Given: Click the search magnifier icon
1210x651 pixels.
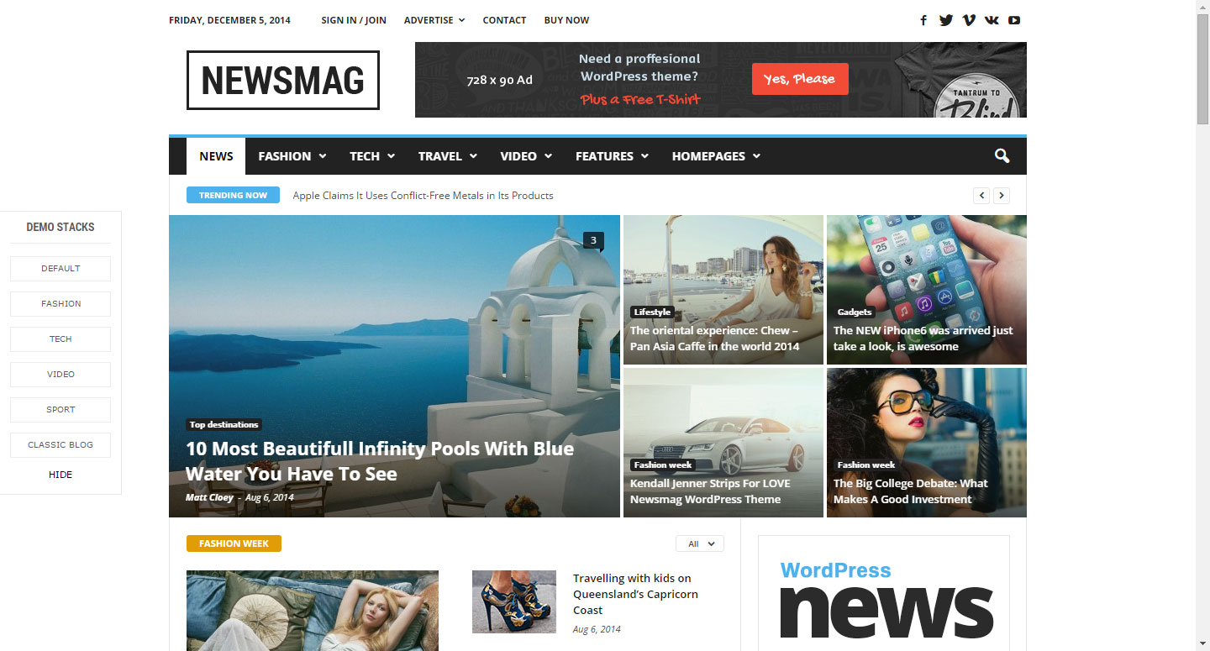Looking at the screenshot, I should coord(1002,156).
